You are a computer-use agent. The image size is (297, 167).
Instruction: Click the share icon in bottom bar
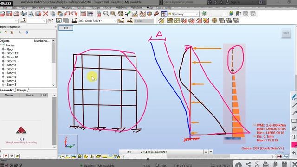pos(248,164)
